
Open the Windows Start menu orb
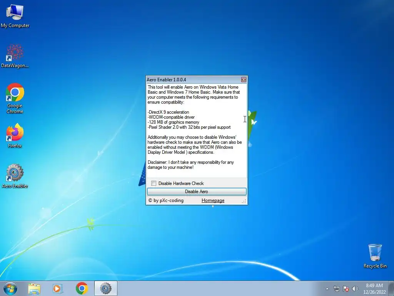pos(10,288)
